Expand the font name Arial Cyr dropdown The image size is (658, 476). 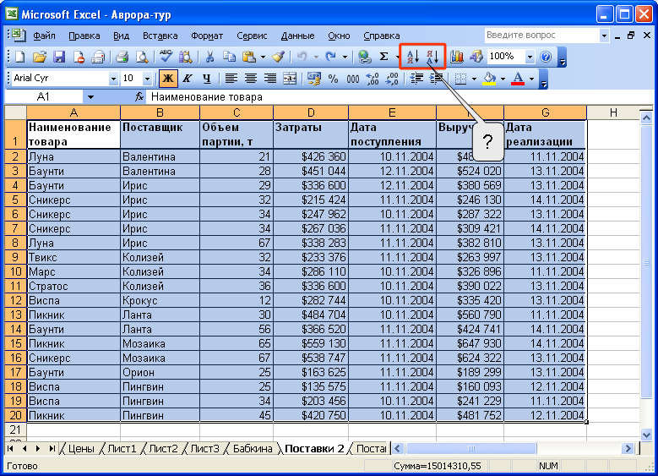point(113,79)
